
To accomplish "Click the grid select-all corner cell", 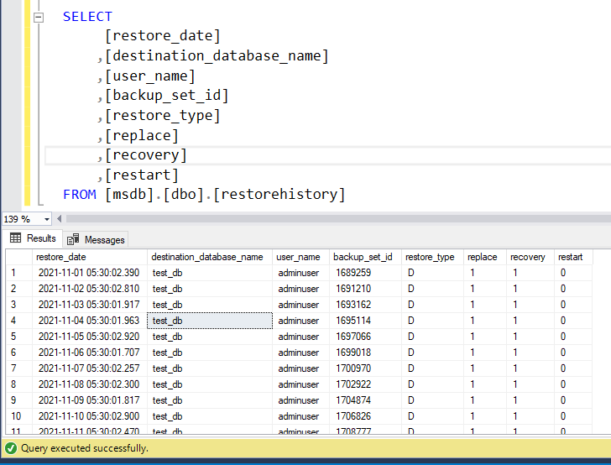I will tap(18, 257).
